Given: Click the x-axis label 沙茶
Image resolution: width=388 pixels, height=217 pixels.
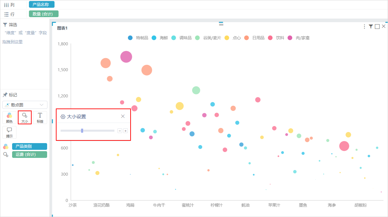Looking at the screenshot, I should tap(73, 205).
